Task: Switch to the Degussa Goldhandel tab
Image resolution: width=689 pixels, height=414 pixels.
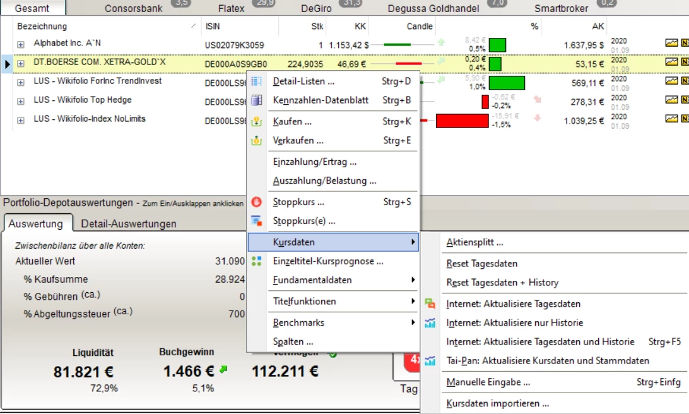Action: tap(433, 8)
